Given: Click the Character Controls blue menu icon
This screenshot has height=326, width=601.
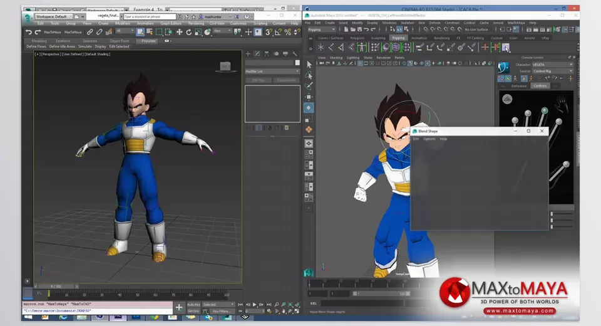Looking at the screenshot, I should [503, 68].
